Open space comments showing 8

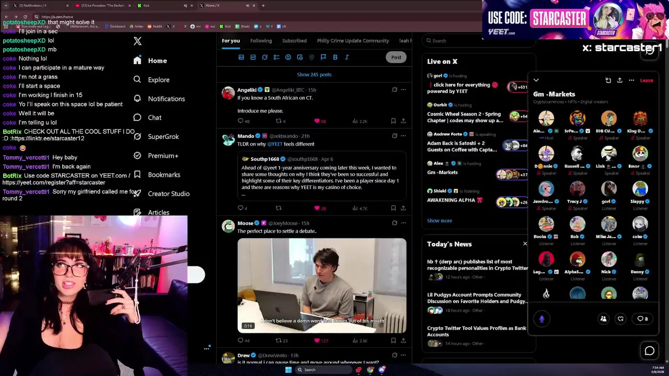pos(642,319)
